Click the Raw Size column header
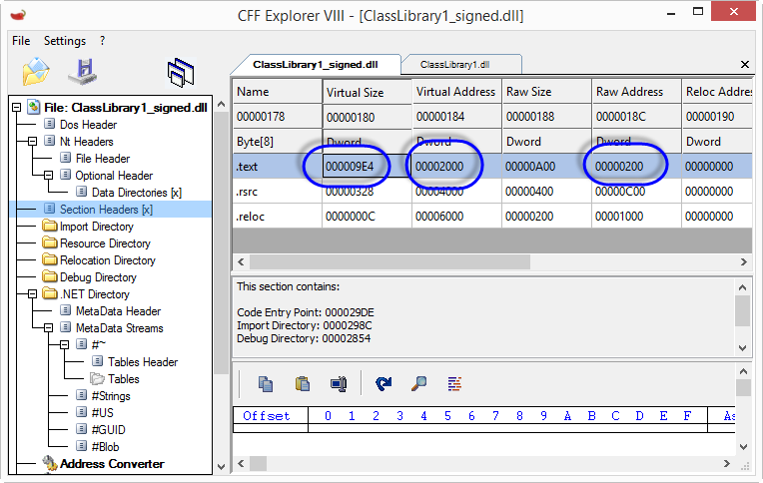763x483 pixels. coord(547,92)
